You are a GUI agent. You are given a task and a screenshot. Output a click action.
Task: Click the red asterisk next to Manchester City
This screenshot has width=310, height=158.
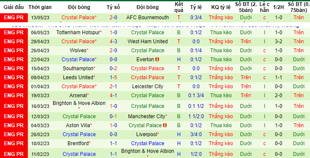pyautogui.click(x=166, y=116)
